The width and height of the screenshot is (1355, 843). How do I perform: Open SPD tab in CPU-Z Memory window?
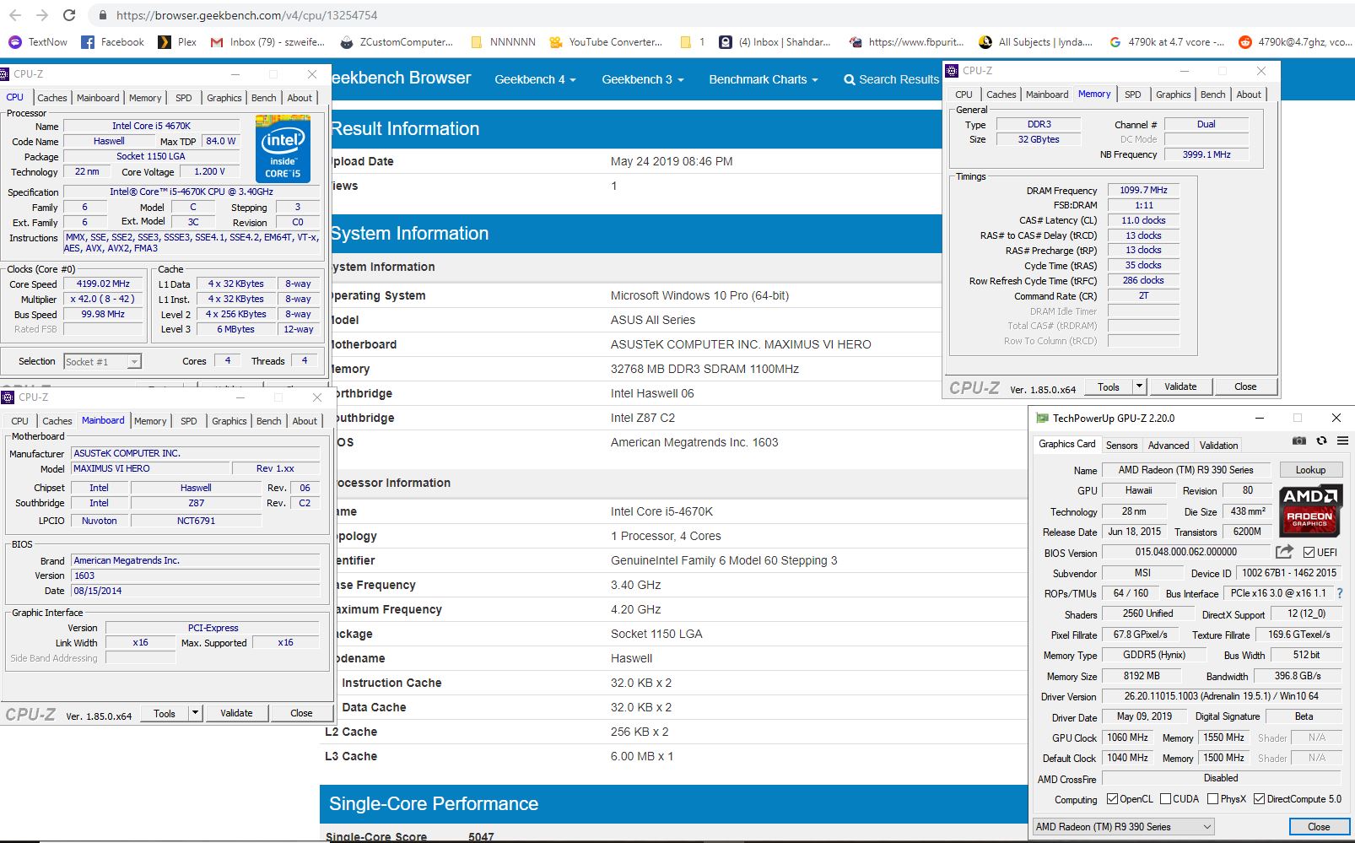[1133, 95]
